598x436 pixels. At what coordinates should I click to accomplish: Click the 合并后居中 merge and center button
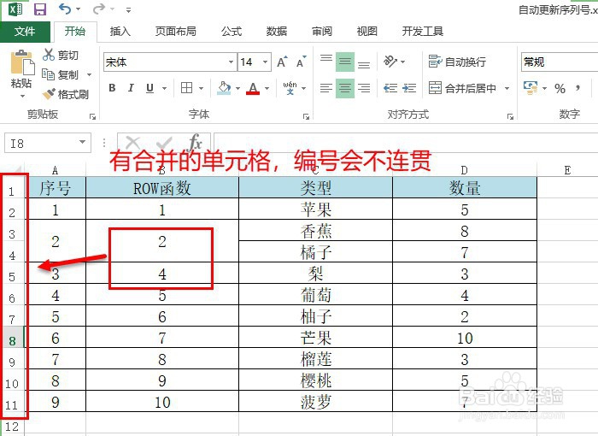(462, 88)
